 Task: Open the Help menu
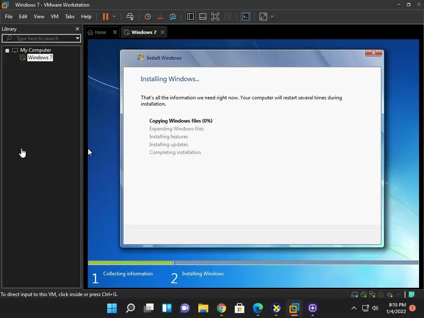pos(86,17)
